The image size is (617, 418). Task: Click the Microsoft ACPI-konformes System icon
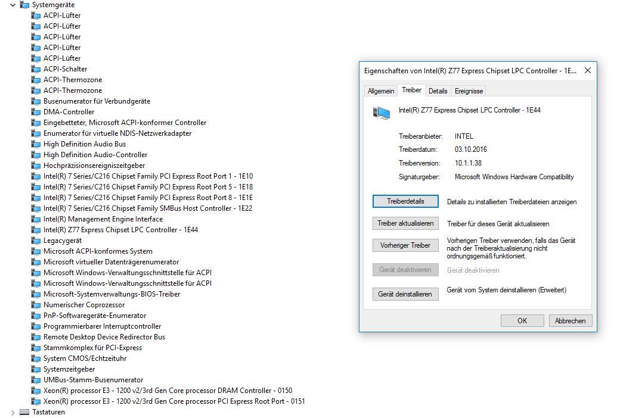36,251
